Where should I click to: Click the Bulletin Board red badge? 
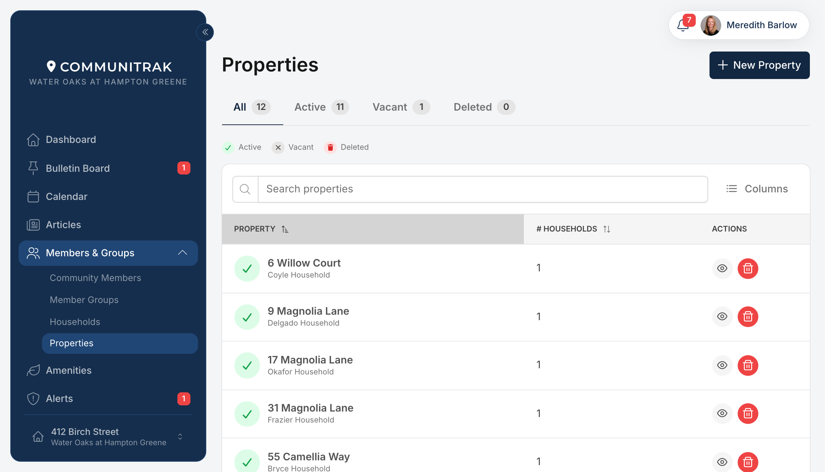pos(184,168)
